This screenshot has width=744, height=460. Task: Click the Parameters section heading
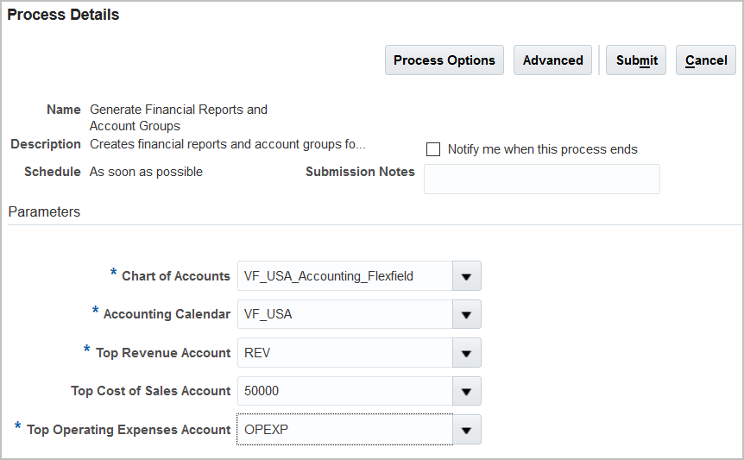tap(44, 211)
